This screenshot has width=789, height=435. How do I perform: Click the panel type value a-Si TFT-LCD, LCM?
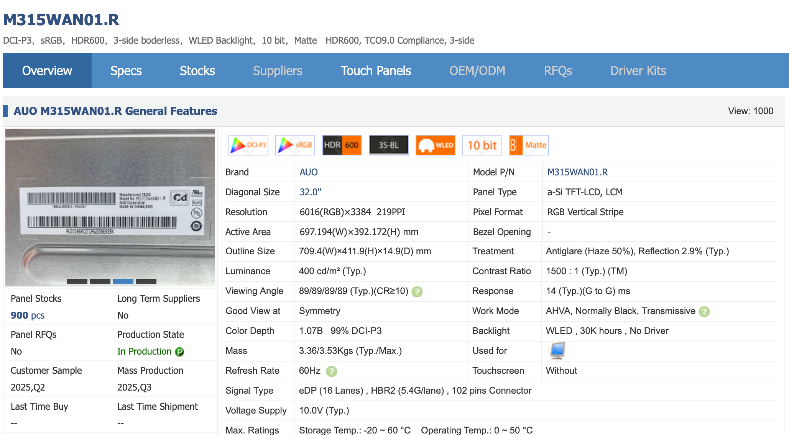pos(585,192)
